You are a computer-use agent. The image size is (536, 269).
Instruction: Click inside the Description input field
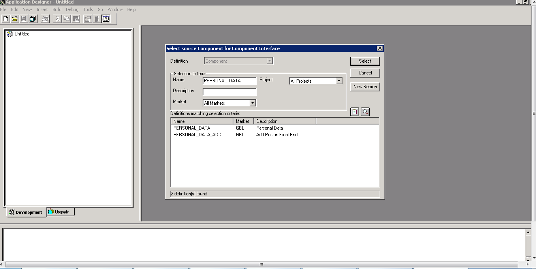coord(229,91)
